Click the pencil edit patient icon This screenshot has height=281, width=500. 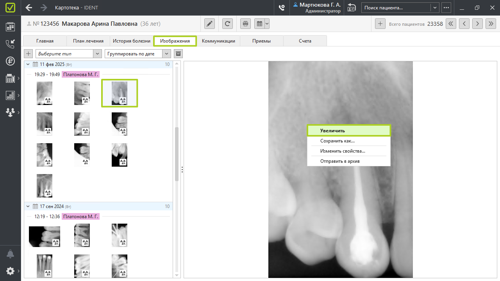pyautogui.click(x=210, y=24)
